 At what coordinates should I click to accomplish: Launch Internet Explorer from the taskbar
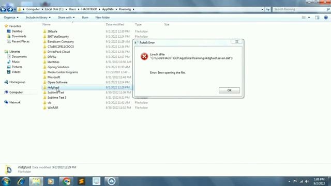[x=21, y=181]
